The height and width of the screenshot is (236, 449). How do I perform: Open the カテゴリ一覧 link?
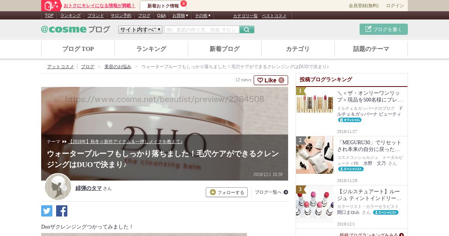click(245, 16)
